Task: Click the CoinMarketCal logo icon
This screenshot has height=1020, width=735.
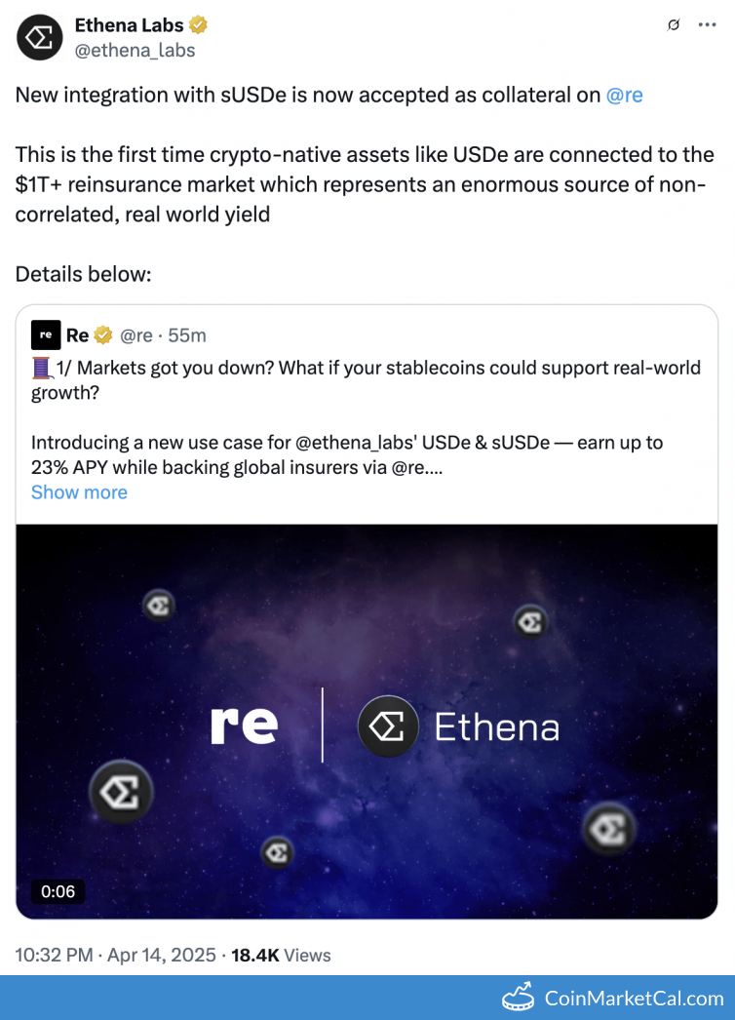Action: 520,998
